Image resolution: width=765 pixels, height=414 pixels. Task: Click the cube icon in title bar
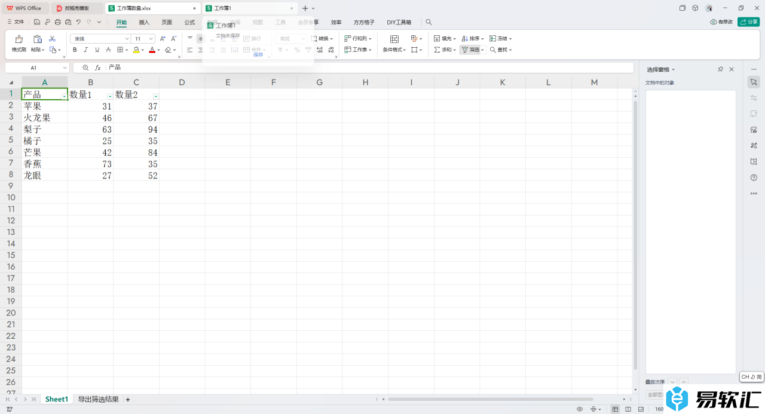[x=695, y=8]
